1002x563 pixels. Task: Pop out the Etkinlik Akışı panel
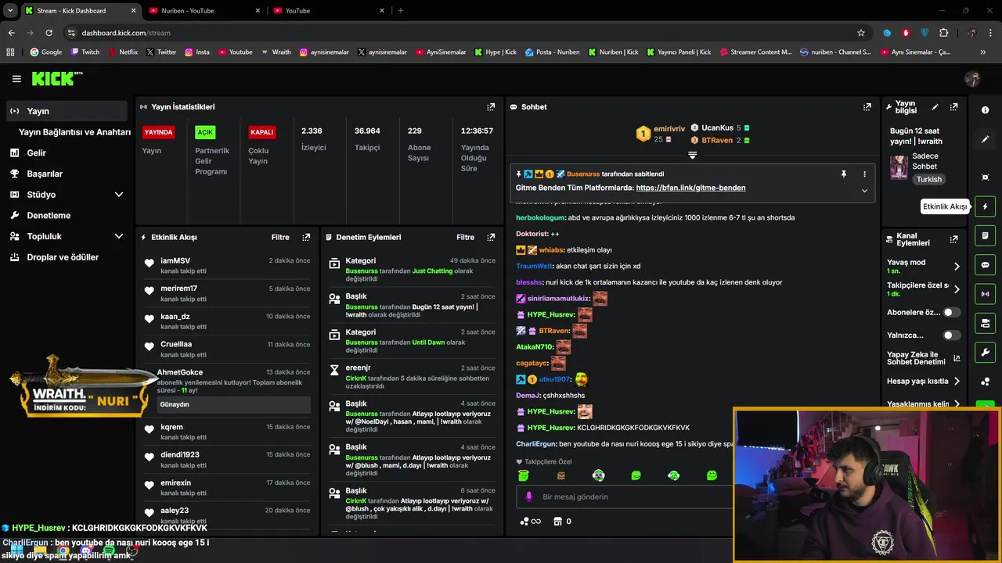(306, 237)
